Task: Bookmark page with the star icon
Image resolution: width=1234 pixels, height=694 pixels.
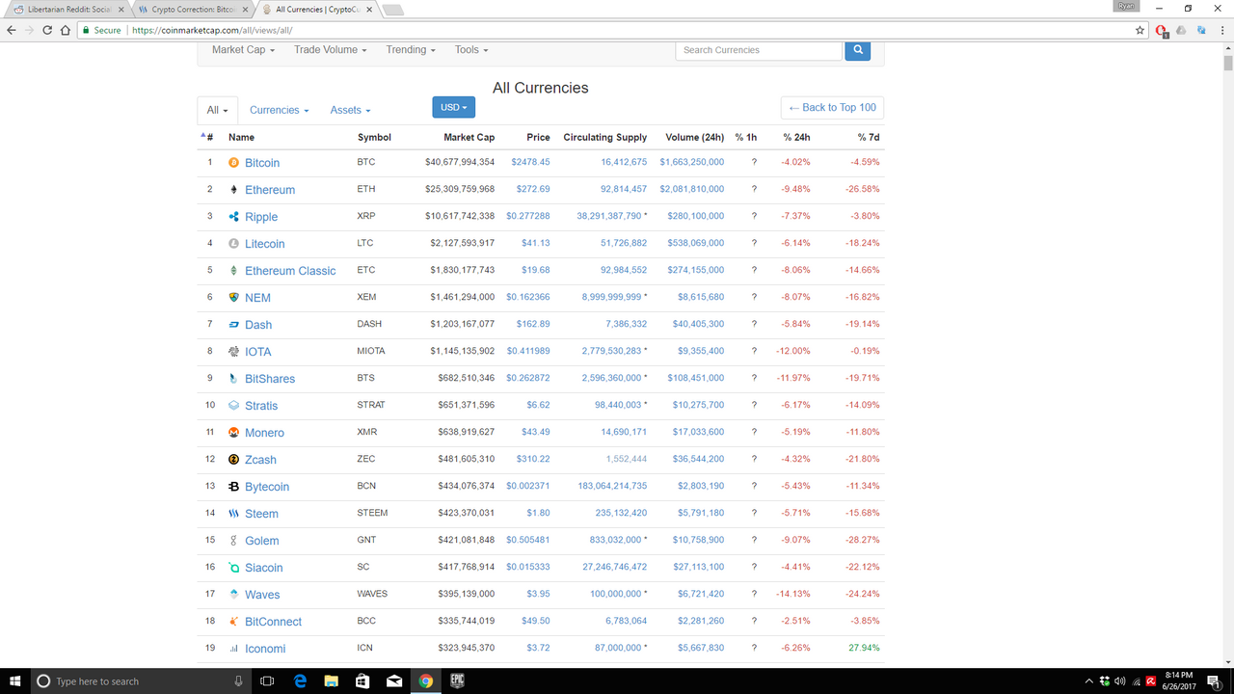Action: [x=1140, y=30]
